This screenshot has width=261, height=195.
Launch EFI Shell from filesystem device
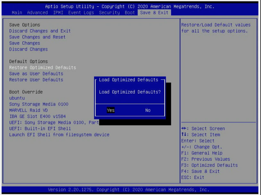coord(59,135)
